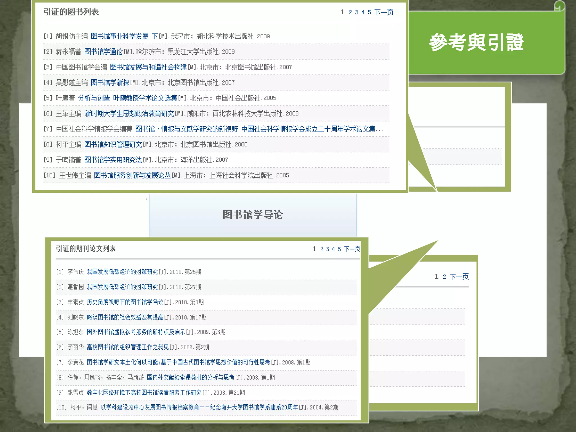Open book link 图书馆学通论

103,52
